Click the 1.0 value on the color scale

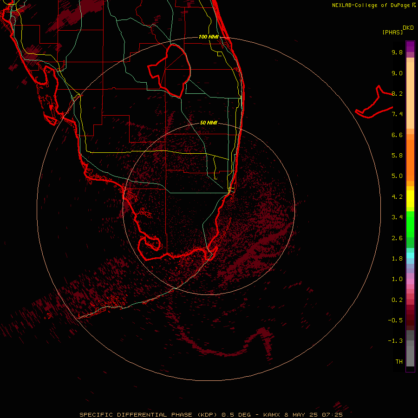pyautogui.click(x=397, y=279)
